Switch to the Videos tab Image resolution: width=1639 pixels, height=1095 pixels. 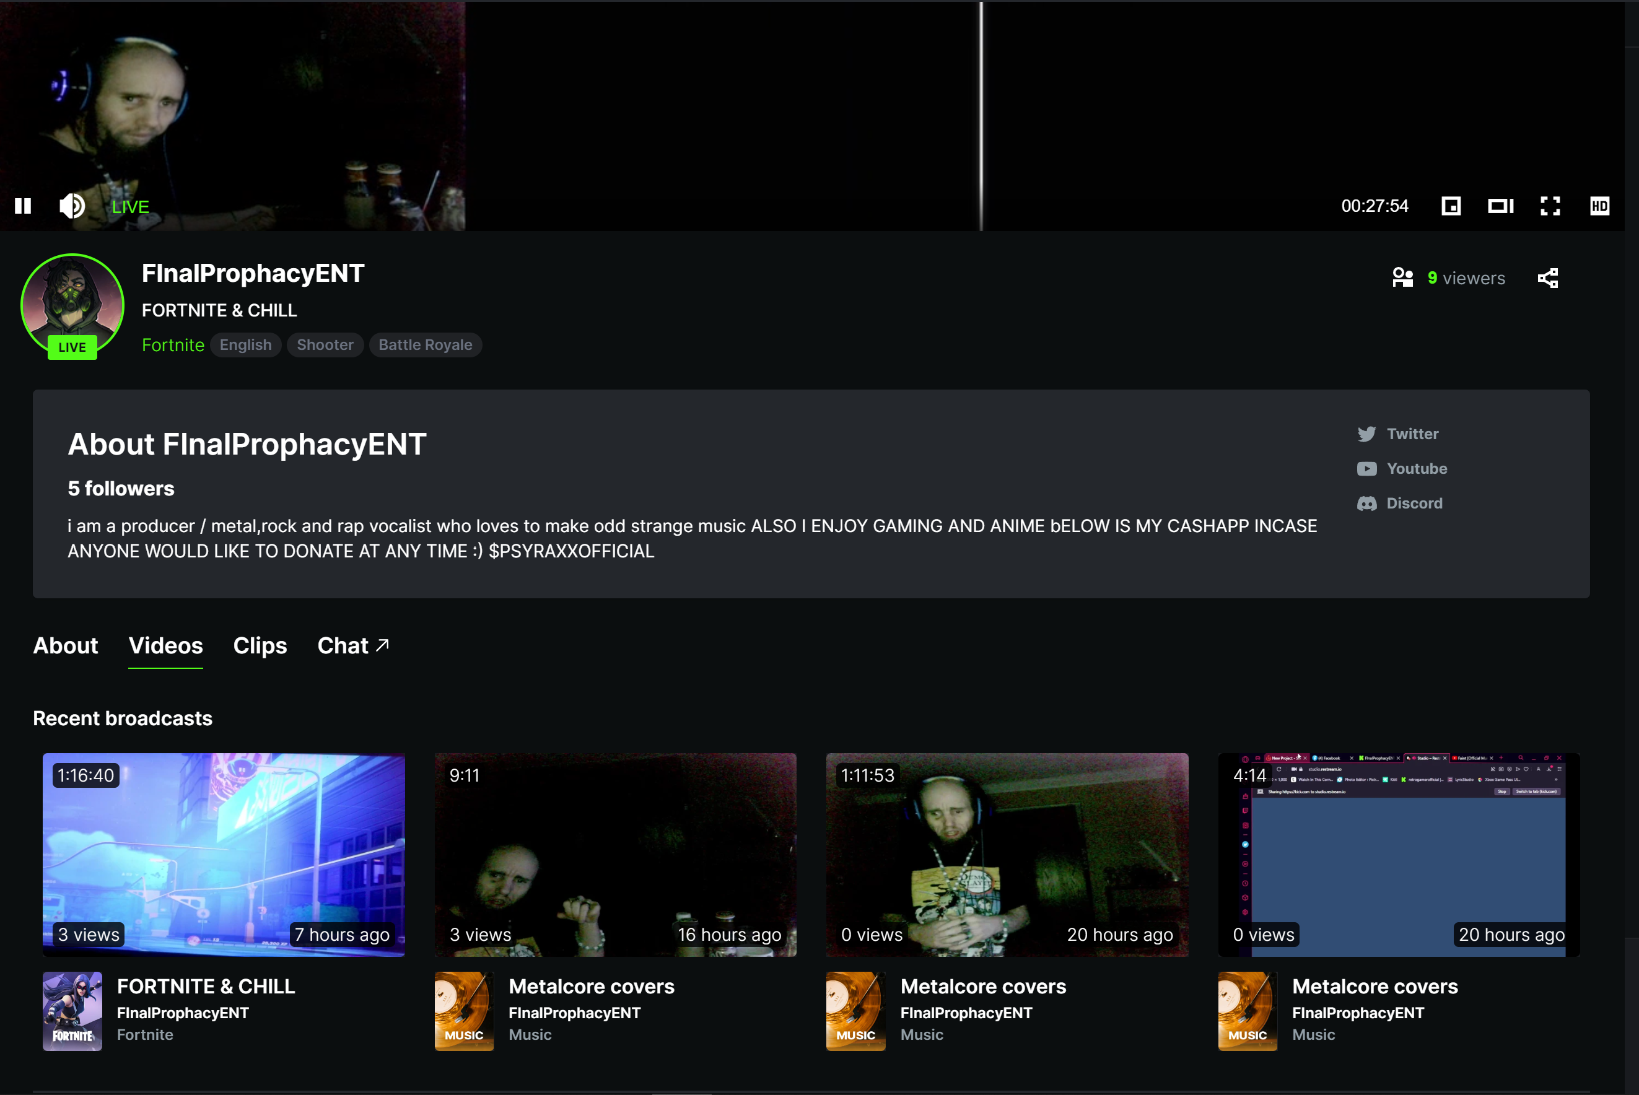[x=165, y=645]
